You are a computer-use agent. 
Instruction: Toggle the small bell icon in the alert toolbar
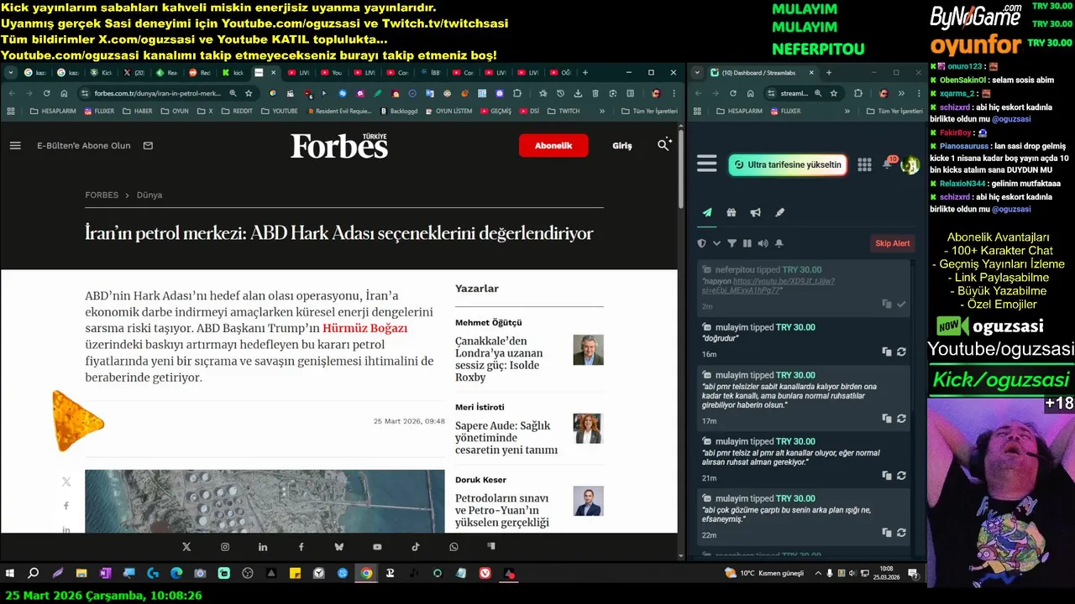point(779,243)
